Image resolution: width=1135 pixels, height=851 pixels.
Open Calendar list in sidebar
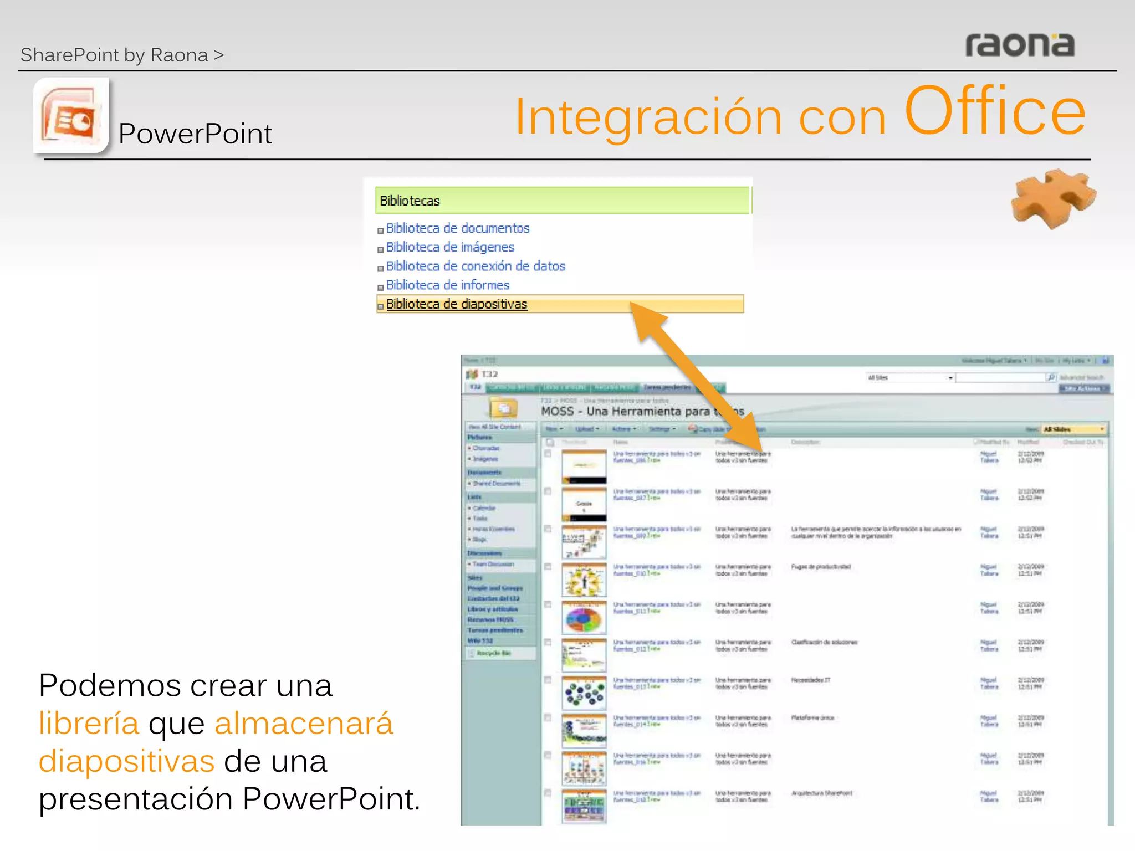coord(484,508)
